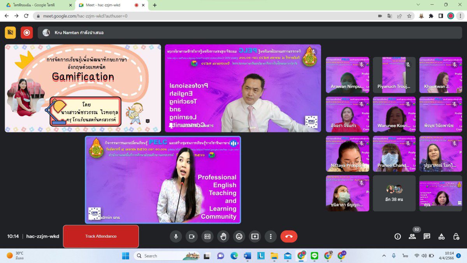Open the LINE app from taskbar

click(x=314, y=256)
